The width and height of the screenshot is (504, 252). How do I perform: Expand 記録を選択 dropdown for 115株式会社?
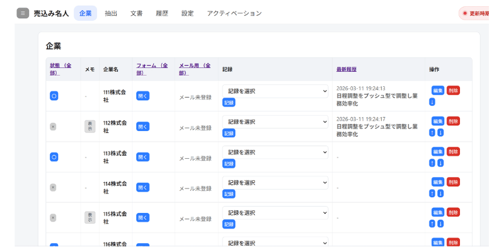[x=275, y=213]
